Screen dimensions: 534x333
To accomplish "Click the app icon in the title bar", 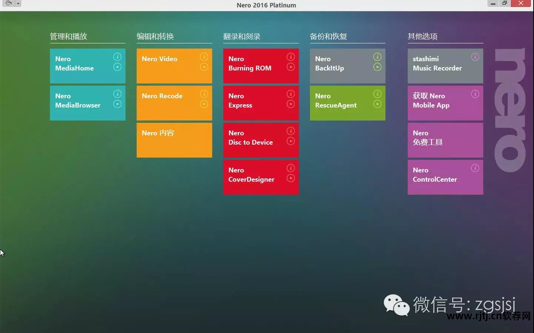I will pyautogui.click(x=8, y=3).
